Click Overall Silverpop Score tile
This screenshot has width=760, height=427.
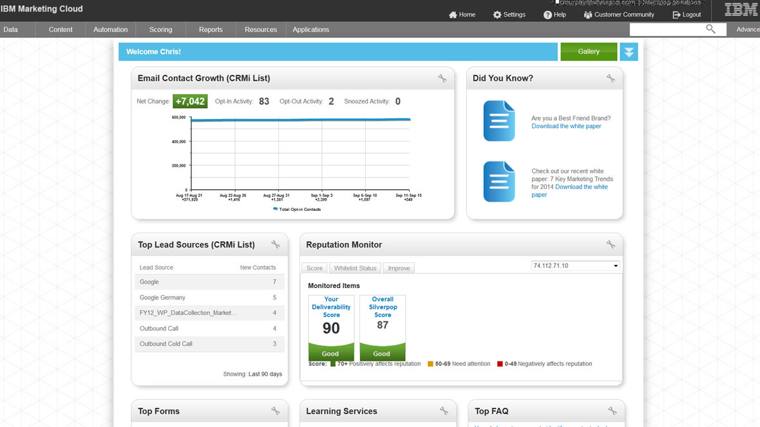point(383,328)
